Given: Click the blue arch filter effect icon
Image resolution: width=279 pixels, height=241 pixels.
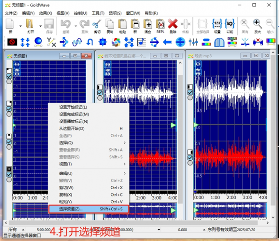Looking at the screenshot, I should point(219,42).
